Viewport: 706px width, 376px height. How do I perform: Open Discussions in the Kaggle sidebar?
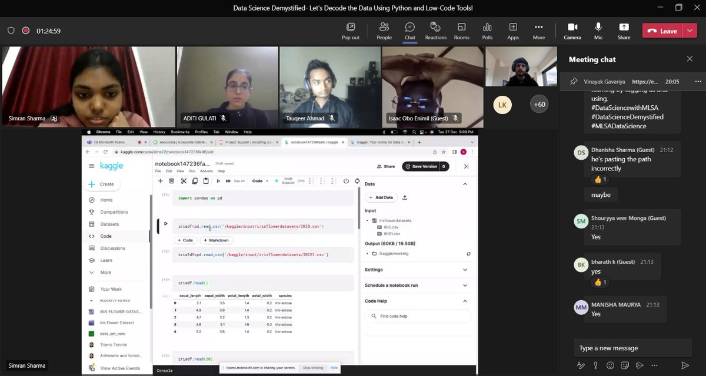[112, 248]
